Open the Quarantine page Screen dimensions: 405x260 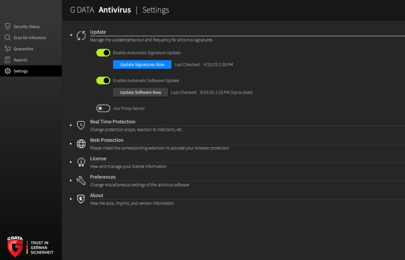[31, 49]
